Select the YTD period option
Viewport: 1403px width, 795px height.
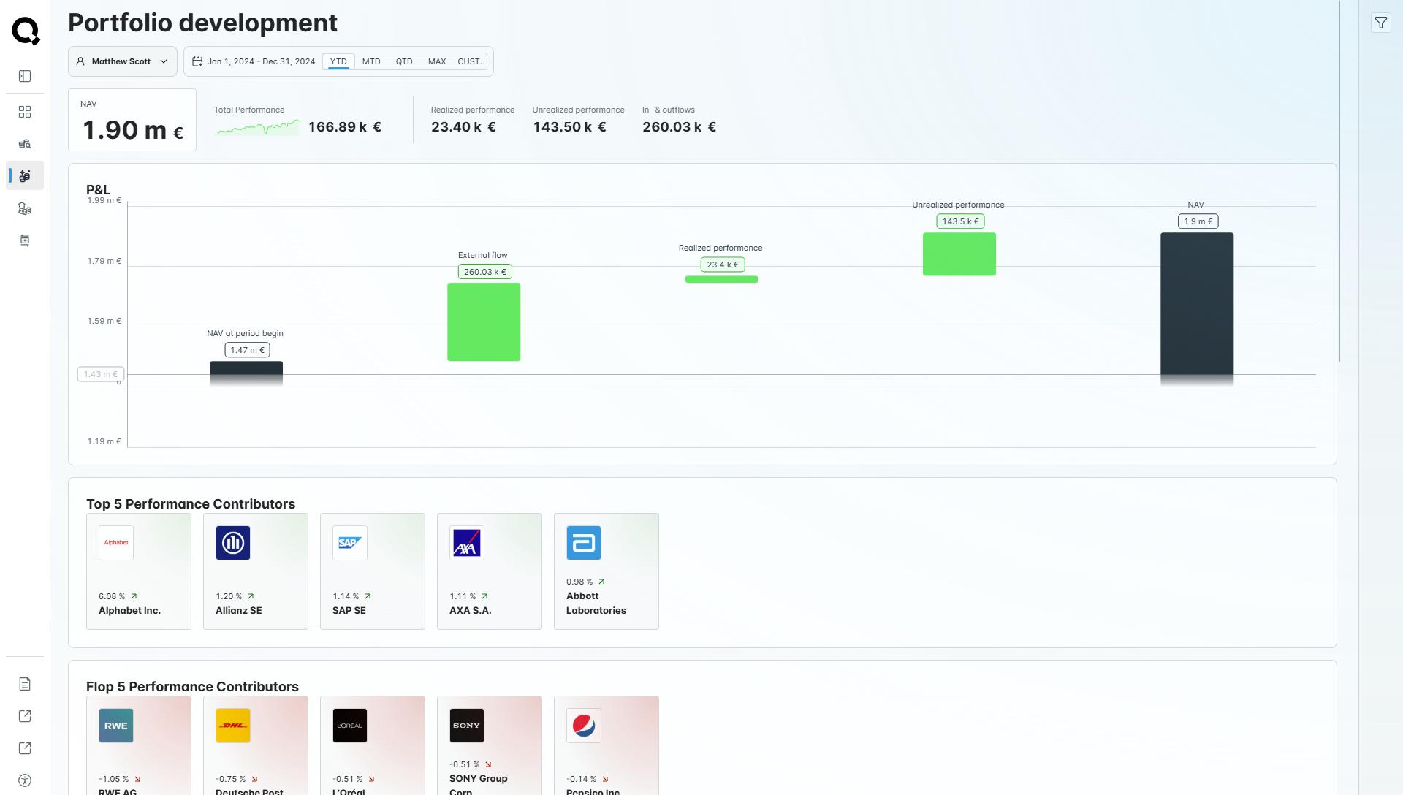point(338,61)
